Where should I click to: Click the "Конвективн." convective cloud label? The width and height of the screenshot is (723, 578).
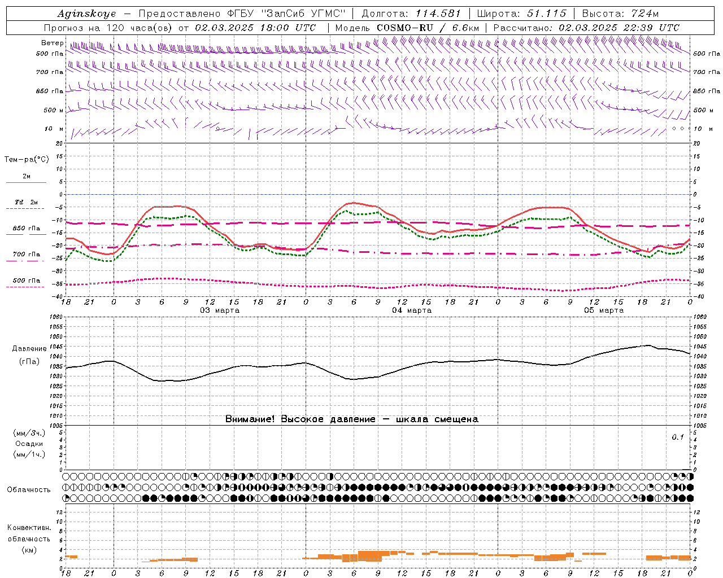[29, 528]
